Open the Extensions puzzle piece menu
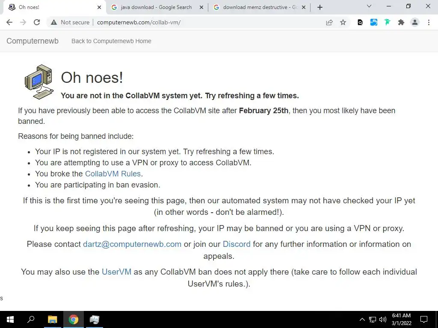438x328 pixels. [x=401, y=22]
